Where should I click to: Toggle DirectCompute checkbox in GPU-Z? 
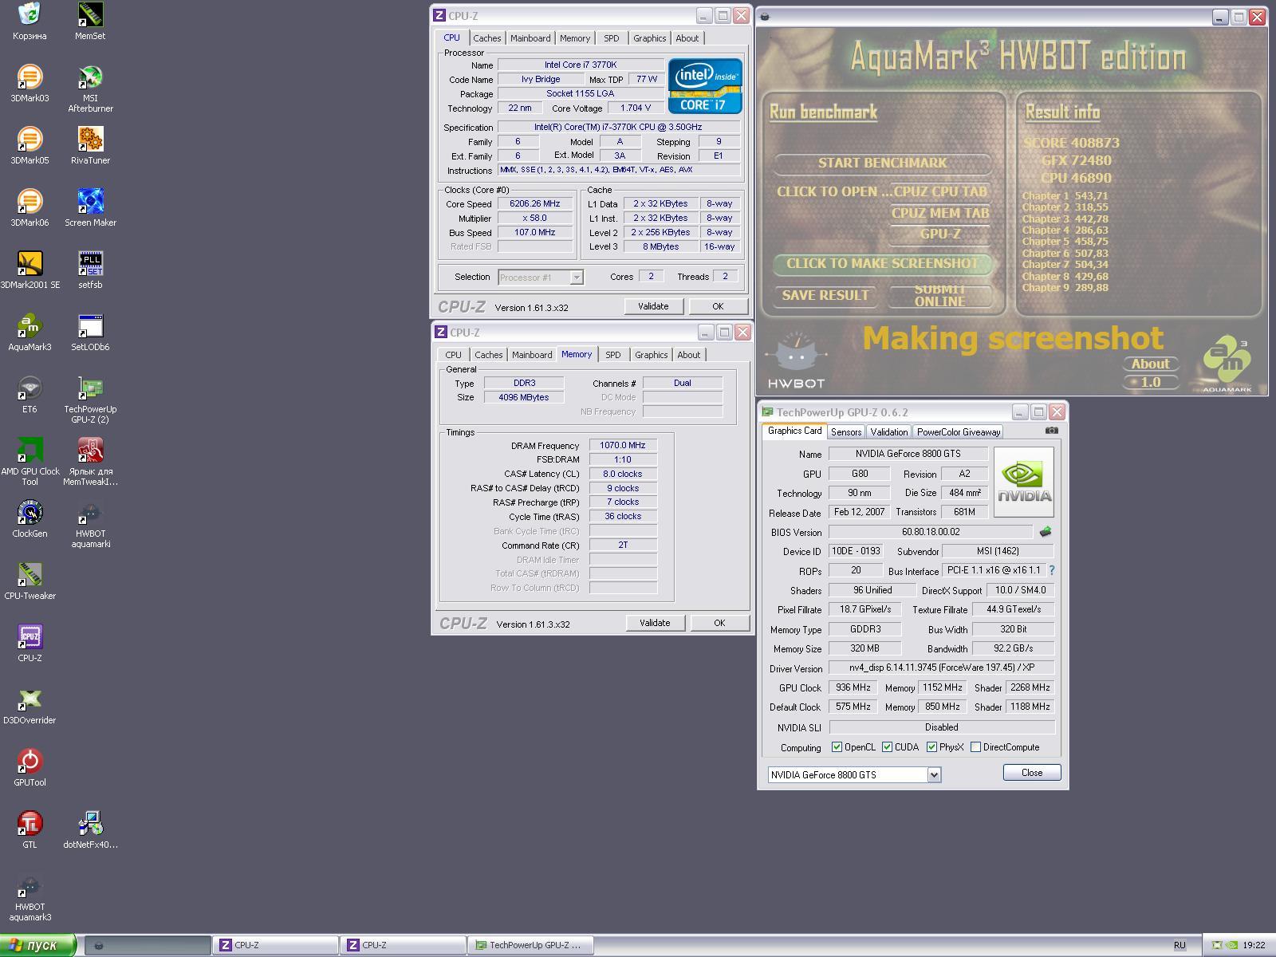(975, 747)
